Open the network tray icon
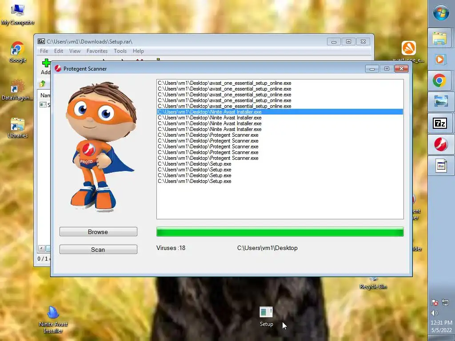The width and height of the screenshot is (455, 341). pyautogui.click(x=445, y=303)
